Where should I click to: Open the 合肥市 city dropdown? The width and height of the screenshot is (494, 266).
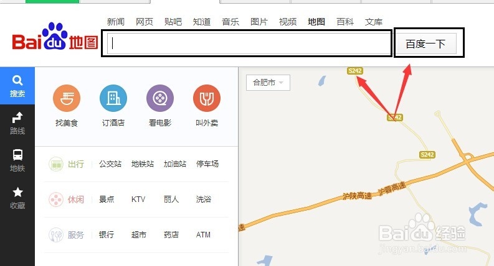point(268,83)
